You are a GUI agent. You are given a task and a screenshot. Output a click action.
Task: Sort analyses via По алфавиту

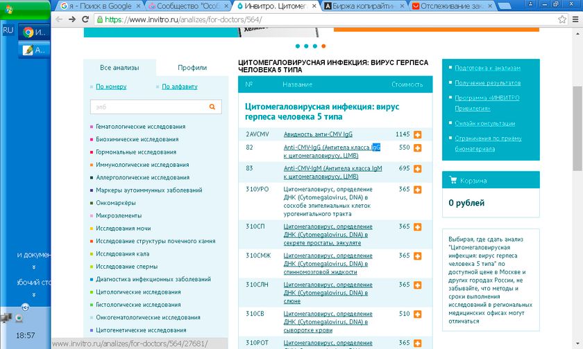tap(179, 87)
